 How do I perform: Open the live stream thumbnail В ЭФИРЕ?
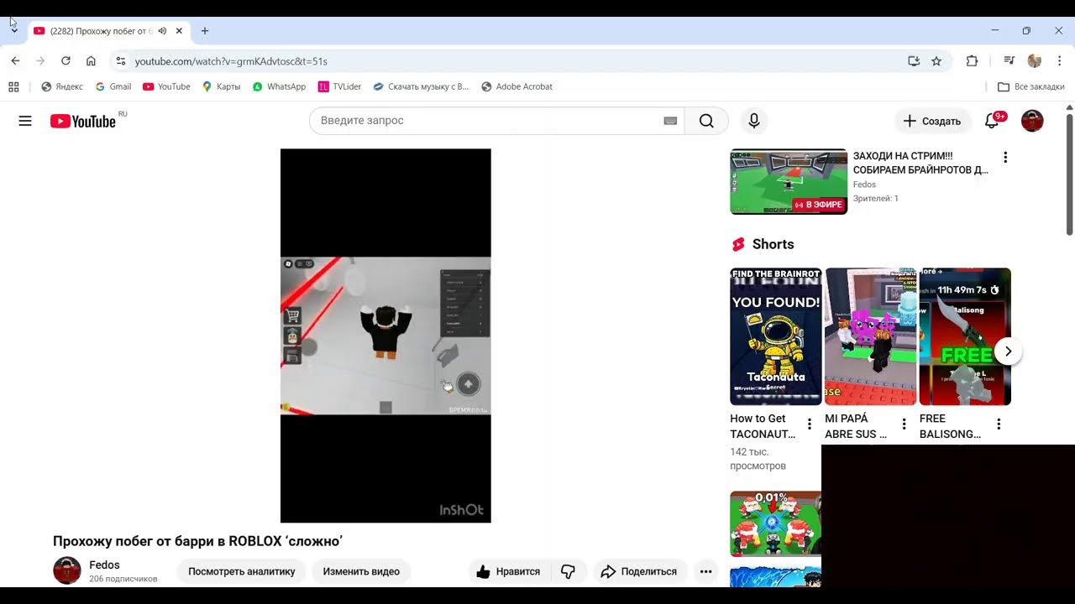point(789,182)
